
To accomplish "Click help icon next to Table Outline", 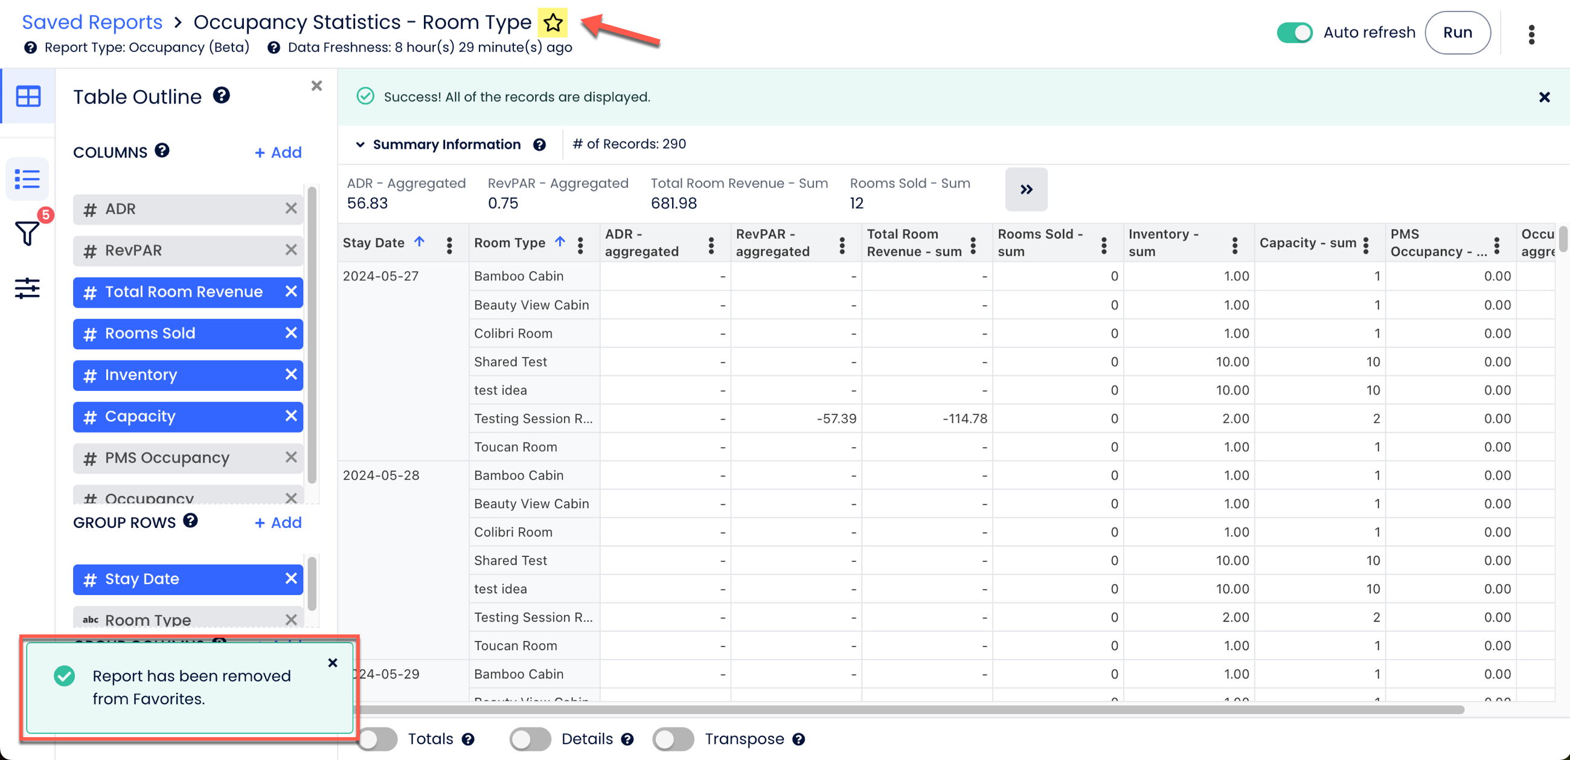I will [x=221, y=96].
